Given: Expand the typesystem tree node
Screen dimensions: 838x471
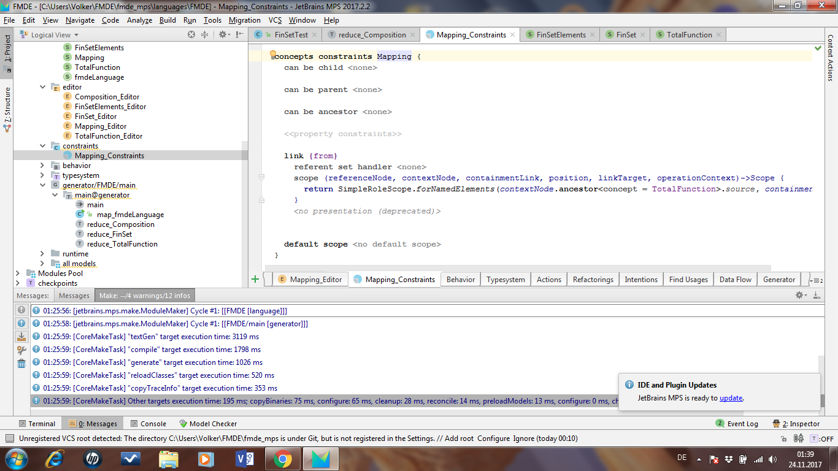Looking at the screenshot, I should 42,175.
